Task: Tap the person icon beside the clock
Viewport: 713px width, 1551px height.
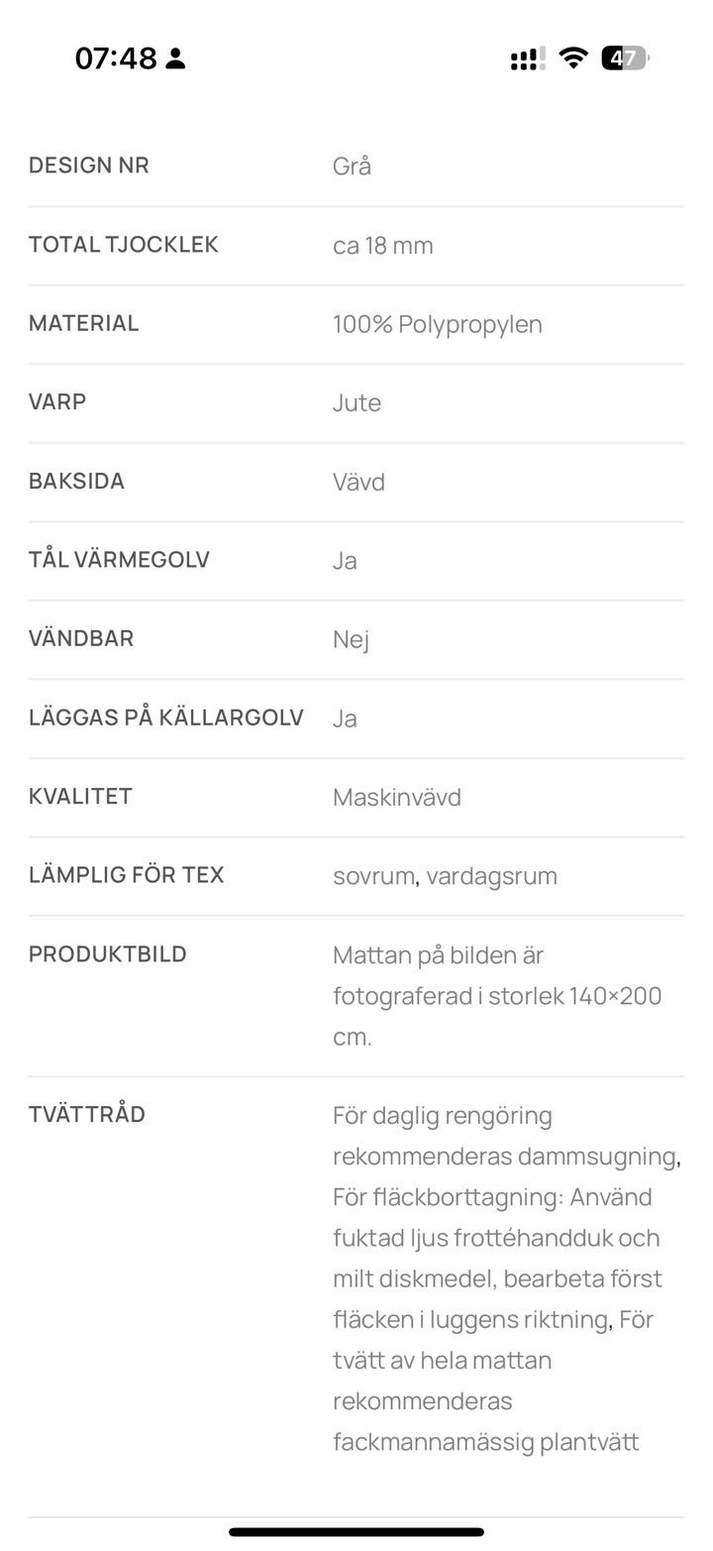Action: (175, 58)
